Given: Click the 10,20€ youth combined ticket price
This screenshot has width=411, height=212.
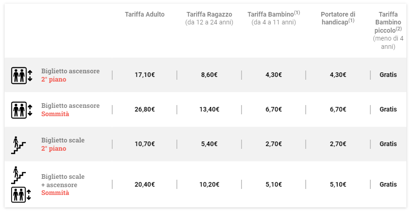Looking at the screenshot, I should tap(209, 184).
